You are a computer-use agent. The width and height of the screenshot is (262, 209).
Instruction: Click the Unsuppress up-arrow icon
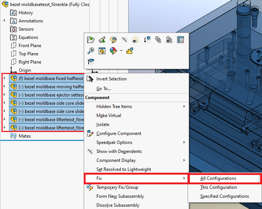pos(90,62)
